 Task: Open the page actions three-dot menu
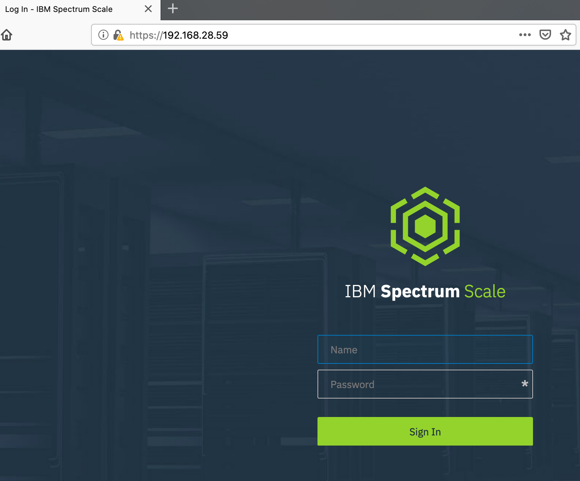pyautogui.click(x=525, y=35)
